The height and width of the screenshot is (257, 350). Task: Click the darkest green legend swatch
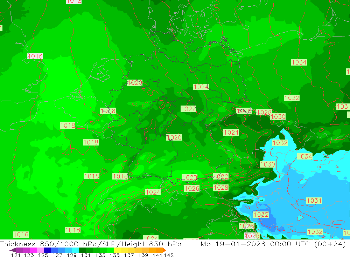point(82,250)
